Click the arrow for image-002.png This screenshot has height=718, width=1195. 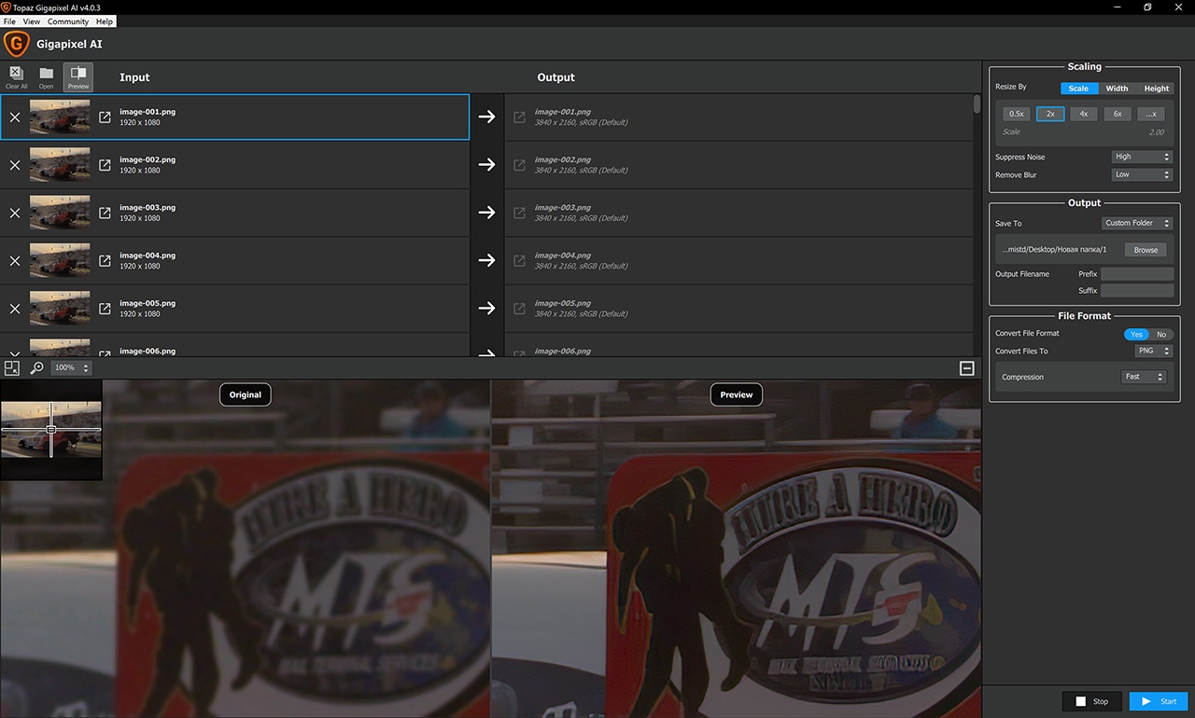(x=486, y=165)
